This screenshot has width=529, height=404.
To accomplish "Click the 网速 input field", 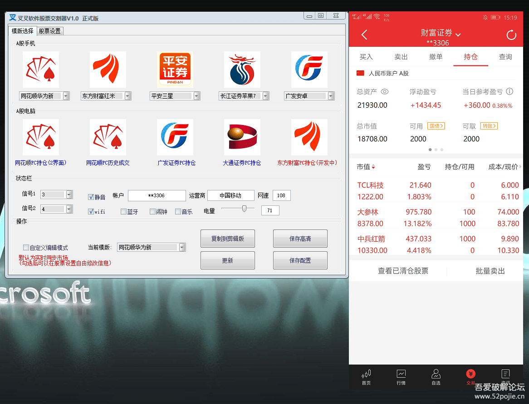I will coord(281,195).
